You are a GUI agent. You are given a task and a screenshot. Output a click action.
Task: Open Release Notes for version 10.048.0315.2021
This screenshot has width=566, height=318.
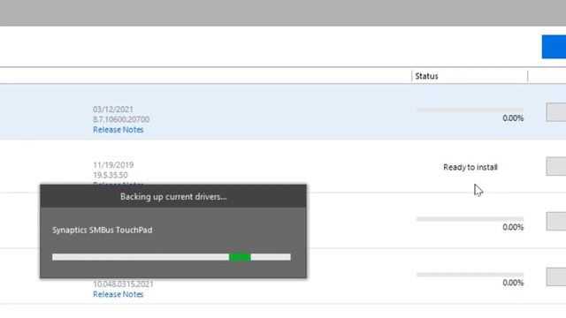(118, 294)
